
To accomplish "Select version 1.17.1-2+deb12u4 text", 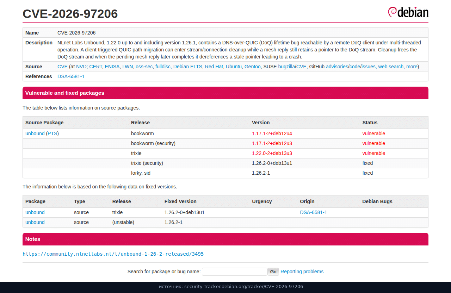I will [272, 133].
